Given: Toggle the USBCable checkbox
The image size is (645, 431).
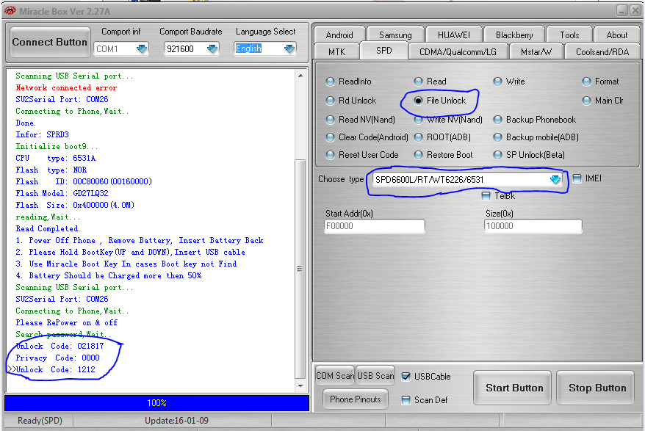Looking at the screenshot, I should click(406, 377).
